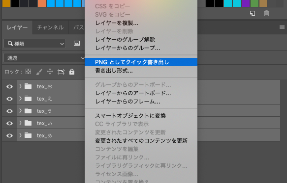Lock position move-arrows icon
The height and width of the screenshot is (183, 287).
pos(50,72)
